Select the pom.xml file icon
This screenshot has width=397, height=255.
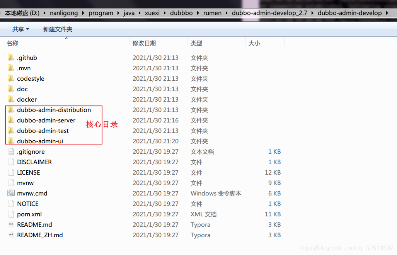point(11,214)
